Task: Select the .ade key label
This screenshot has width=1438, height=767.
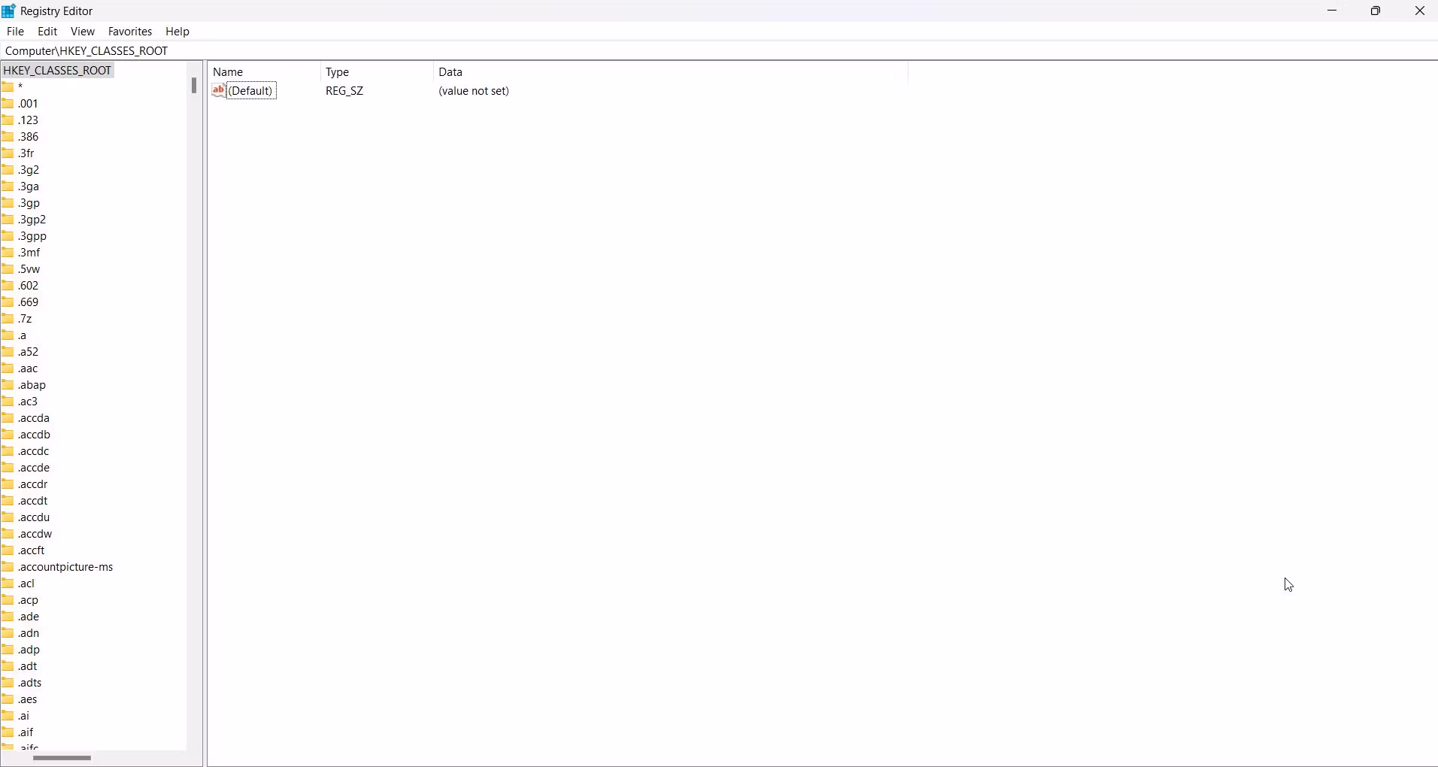Action: [x=29, y=617]
